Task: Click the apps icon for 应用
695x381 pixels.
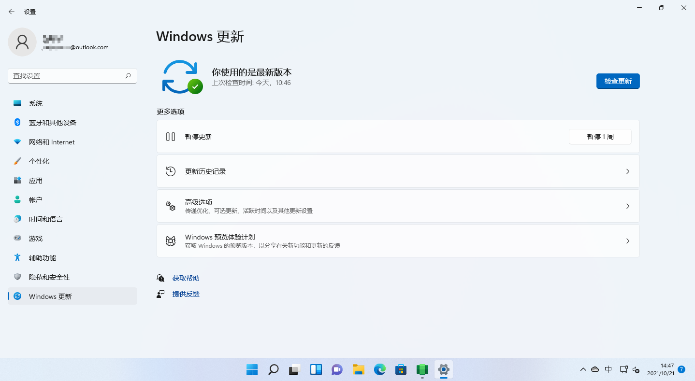Action: tap(17, 181)
